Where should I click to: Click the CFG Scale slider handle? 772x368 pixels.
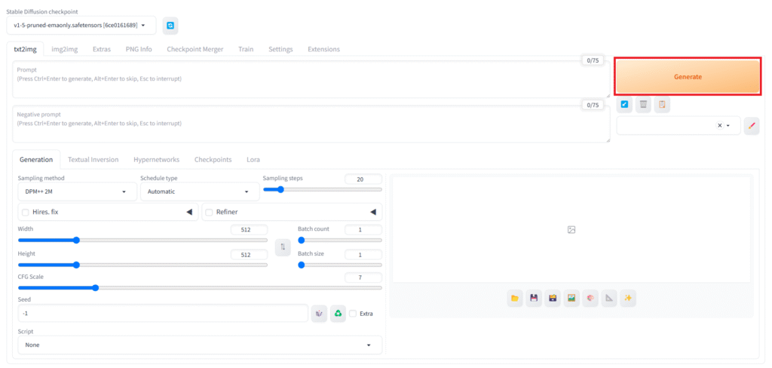tap(95, 287)
